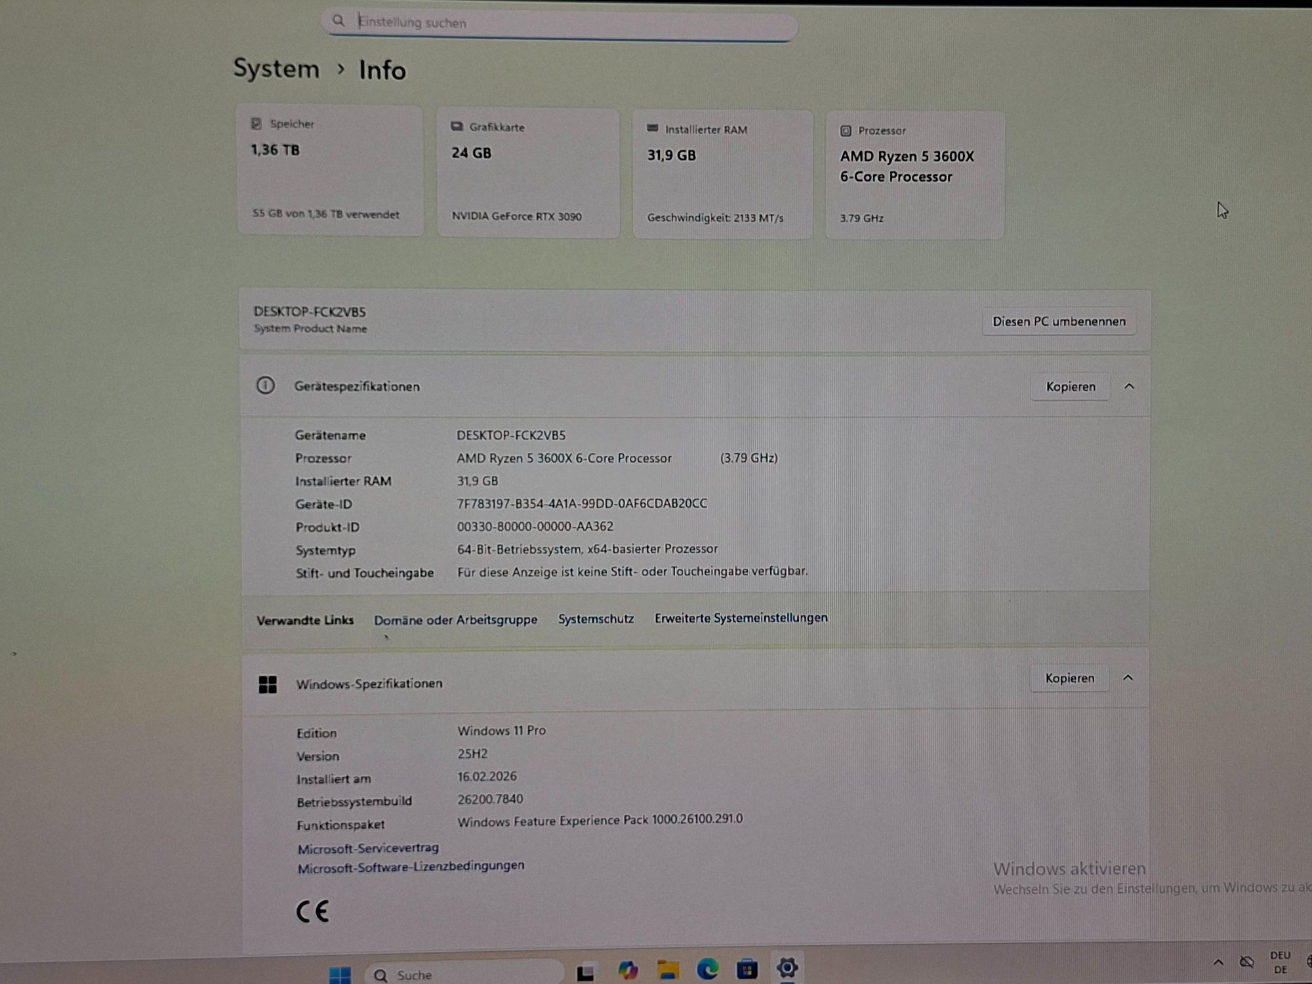1312x984 pixels.
Task: Click the Settings gear taskbar icon
Action: pos(787,967)
